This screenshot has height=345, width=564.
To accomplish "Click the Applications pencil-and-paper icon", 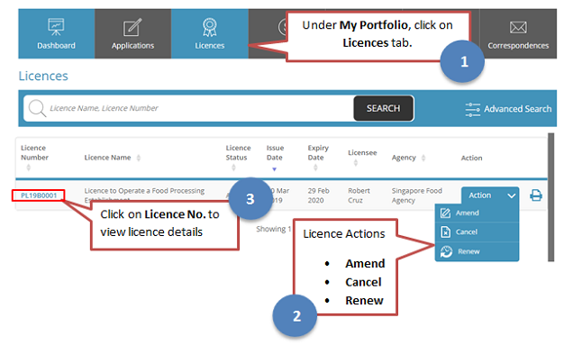I will (x=132, y=27).
